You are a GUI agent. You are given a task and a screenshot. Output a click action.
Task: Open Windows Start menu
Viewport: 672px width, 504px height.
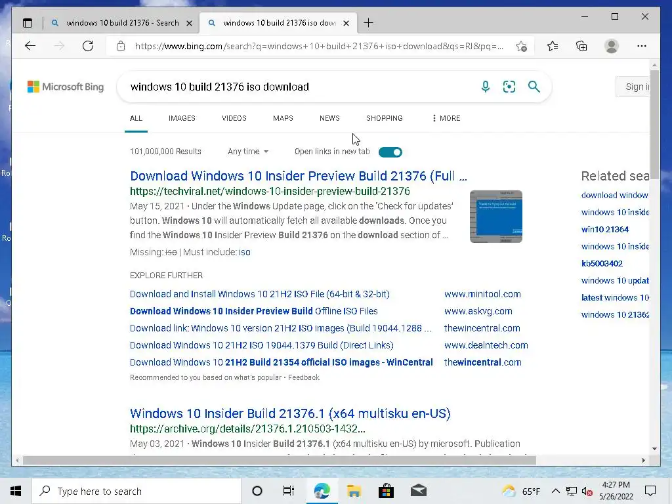point(16,491)
